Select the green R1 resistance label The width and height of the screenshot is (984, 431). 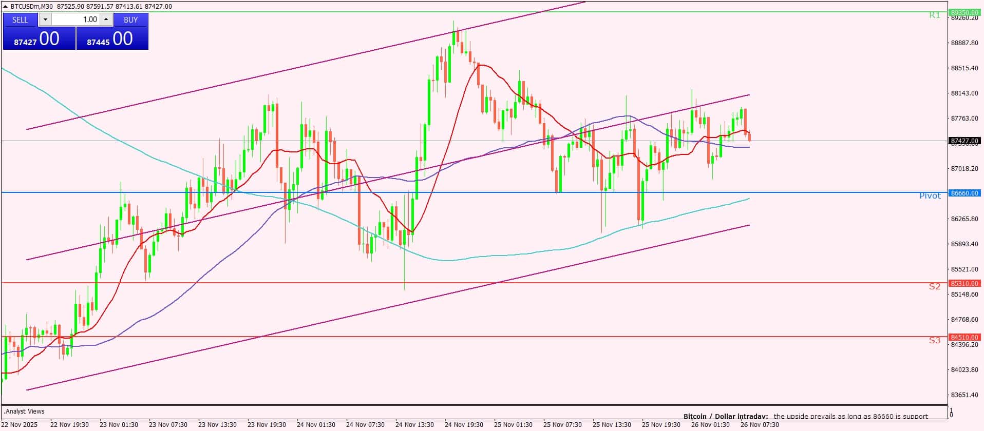934,15
